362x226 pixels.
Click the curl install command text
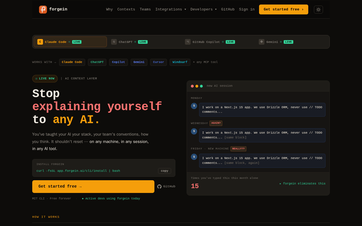pos(78,171)
